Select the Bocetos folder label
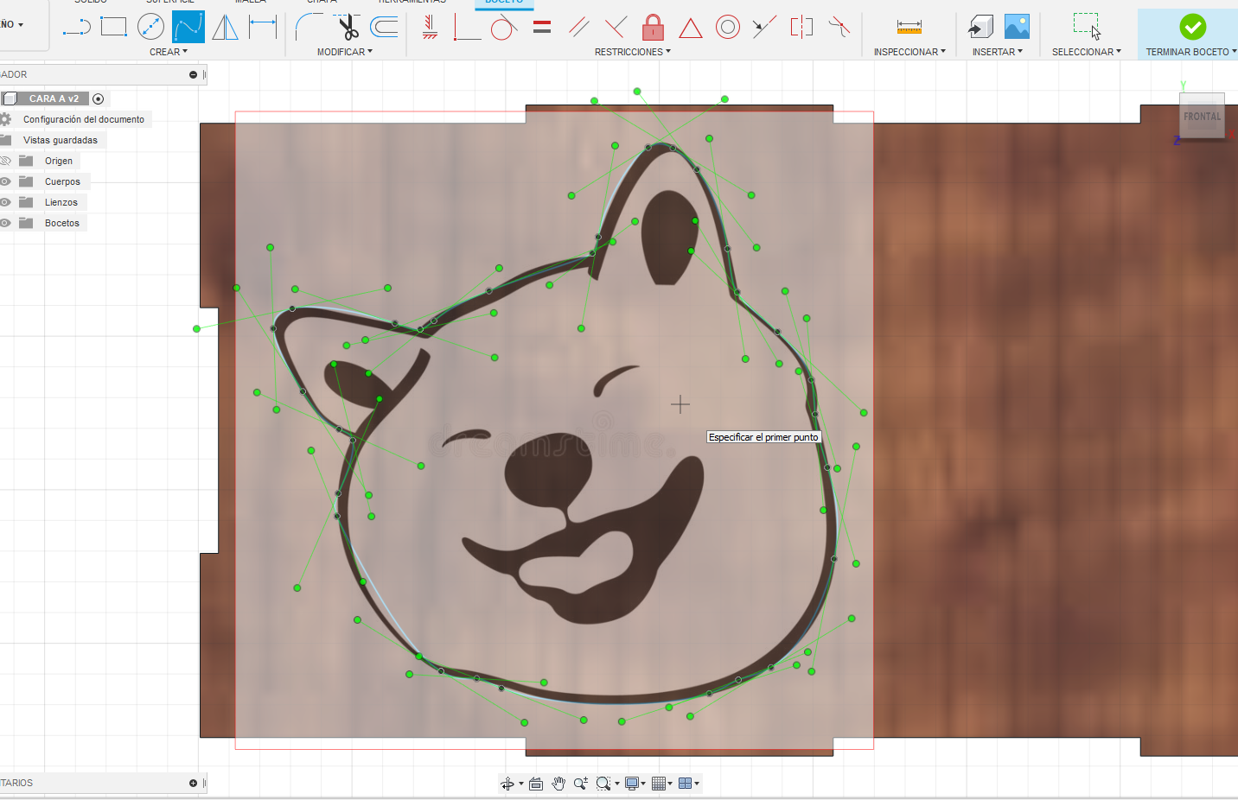1238x800 pixels. [x=62, y=223]
